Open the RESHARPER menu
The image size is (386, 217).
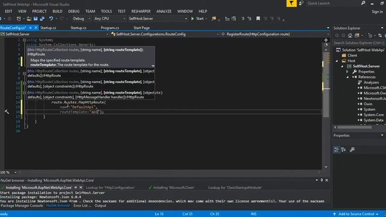pos(141,11)
